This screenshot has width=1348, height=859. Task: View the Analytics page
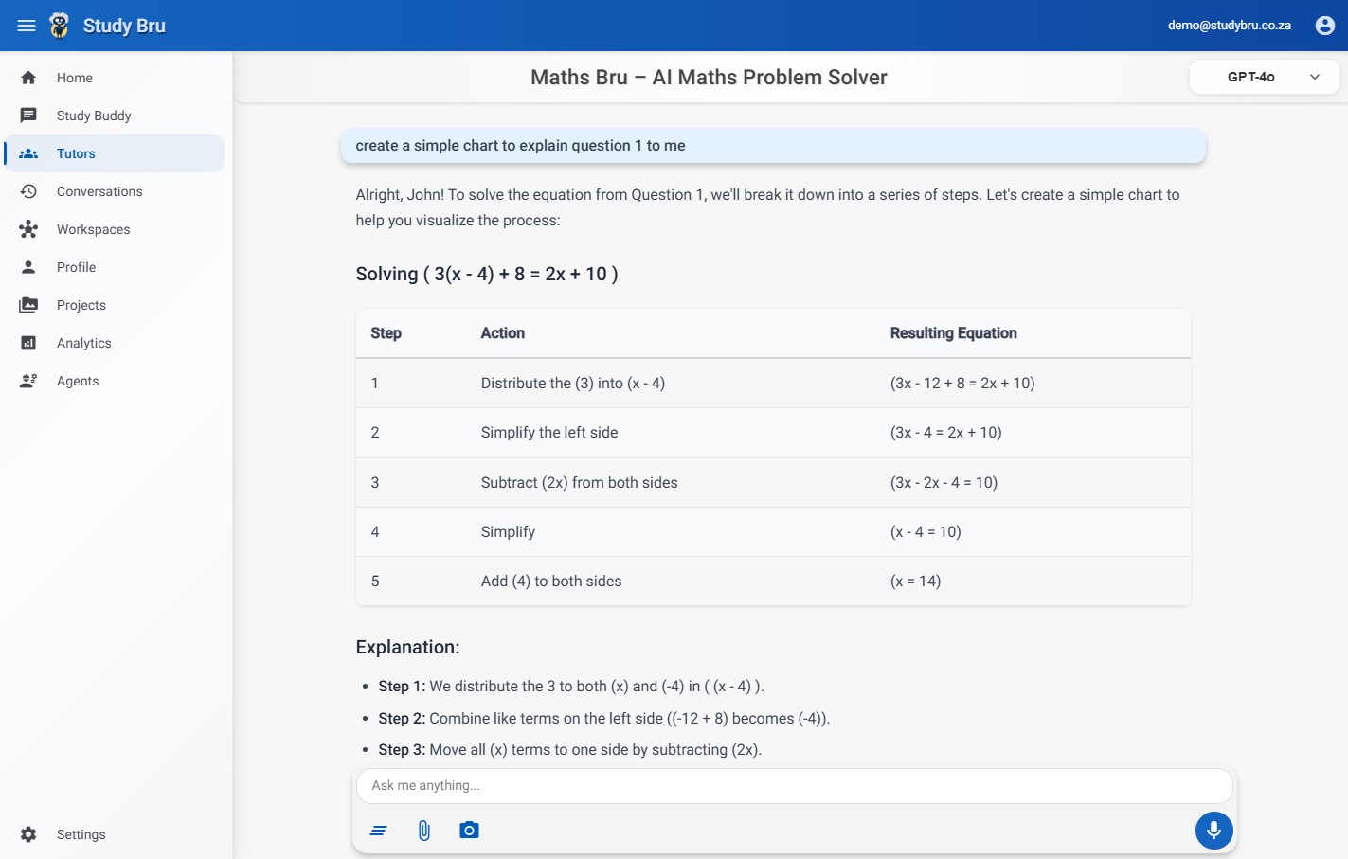point(83,343)
